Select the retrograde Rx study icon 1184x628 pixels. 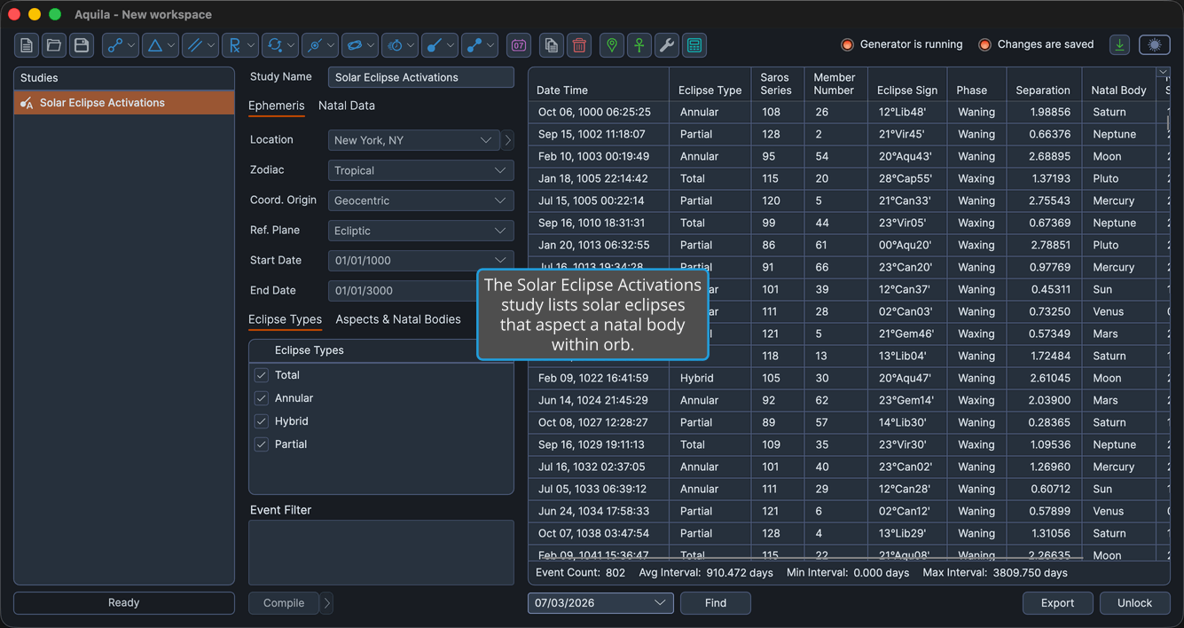coord(234,45)
